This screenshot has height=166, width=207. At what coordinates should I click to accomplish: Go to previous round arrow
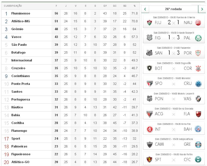145,9
